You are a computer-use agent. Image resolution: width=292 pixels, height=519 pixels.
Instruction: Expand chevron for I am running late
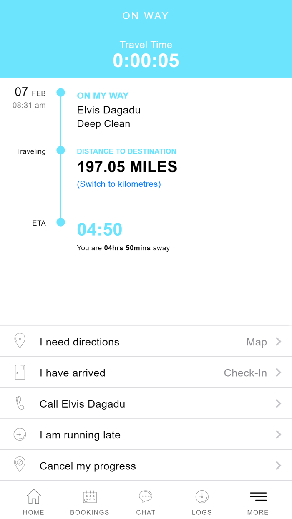coord(278,435)
